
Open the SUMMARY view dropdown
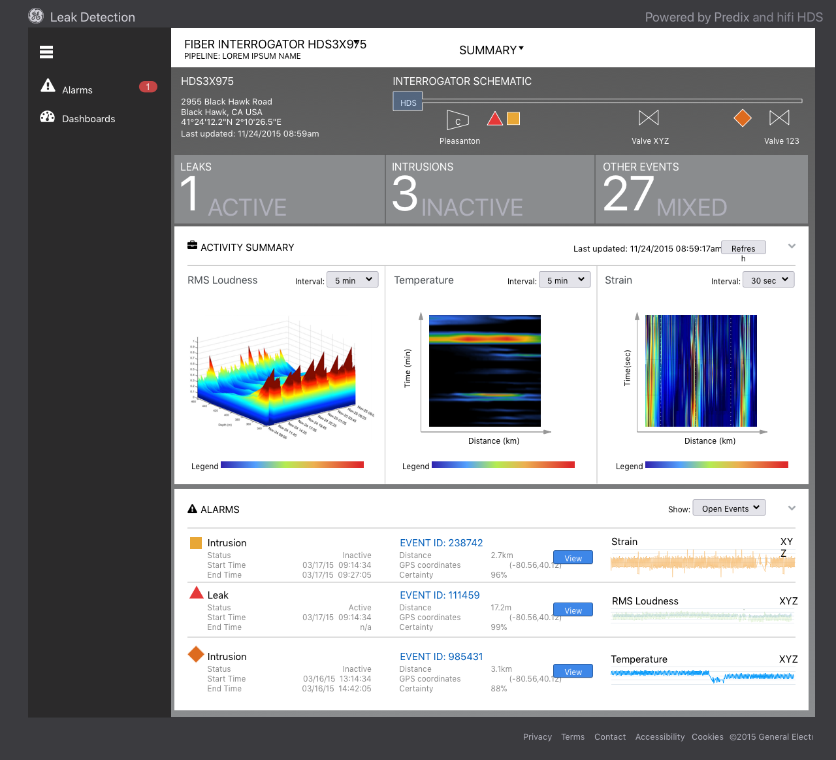tap(491, 50)
